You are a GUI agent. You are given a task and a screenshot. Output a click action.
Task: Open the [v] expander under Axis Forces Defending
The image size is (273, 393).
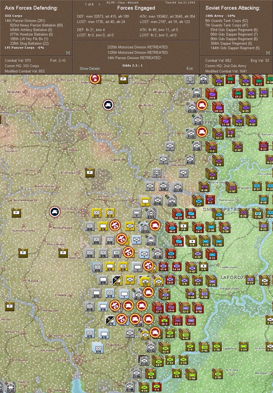(68, 52)
